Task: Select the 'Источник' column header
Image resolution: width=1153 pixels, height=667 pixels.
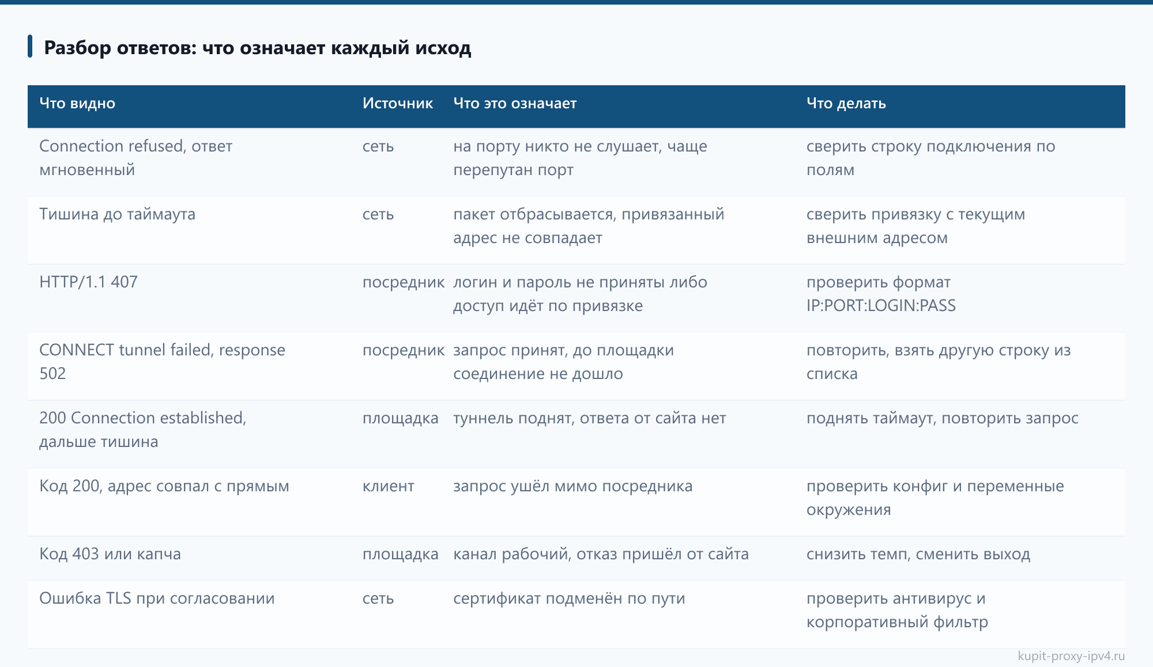Action: click(x=398, y=104)
